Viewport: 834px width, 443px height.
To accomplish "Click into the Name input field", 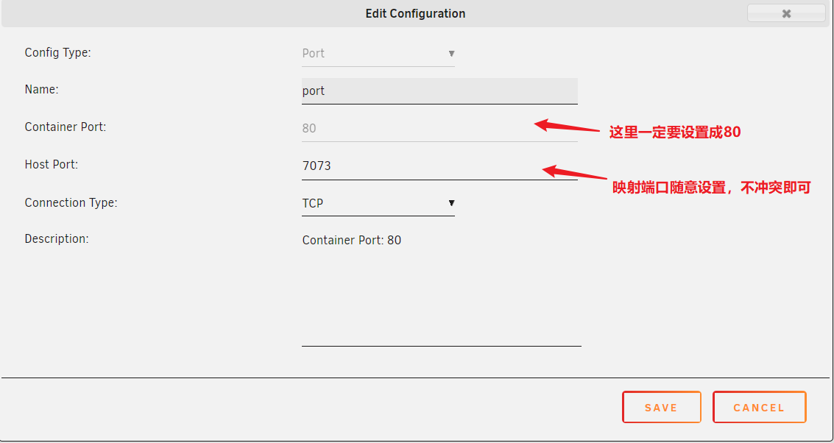I will tap(439, 91).
